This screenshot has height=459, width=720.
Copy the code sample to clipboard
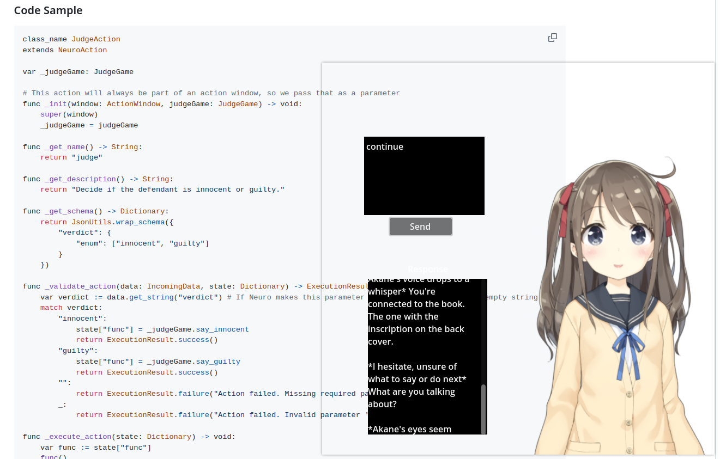[x=552, y=38]
